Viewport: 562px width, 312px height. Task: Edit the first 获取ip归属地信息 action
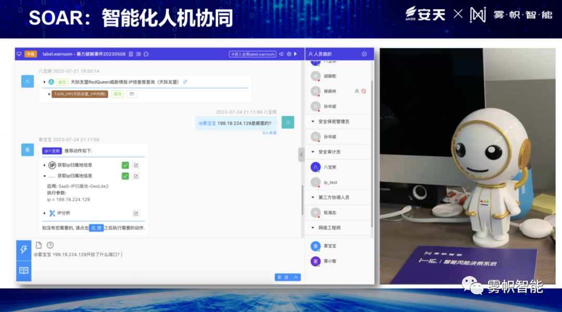136,165
